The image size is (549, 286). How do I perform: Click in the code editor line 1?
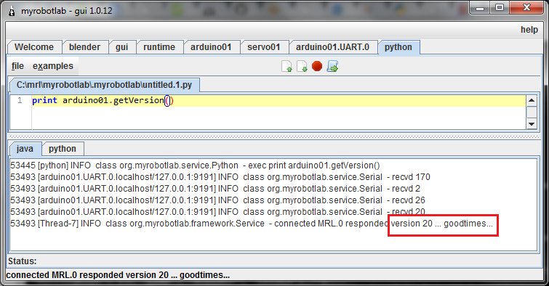point(278,101)
